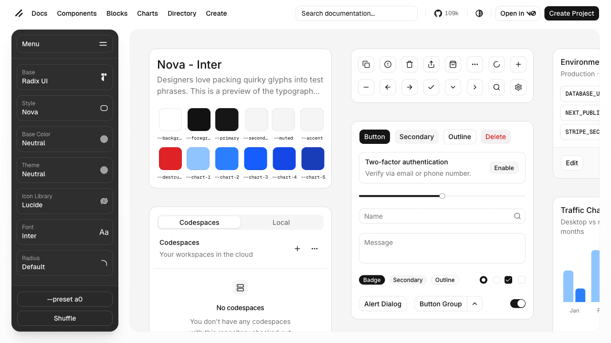
Task: Open the Font Inter selector
Action: click(x=65, y=232)
